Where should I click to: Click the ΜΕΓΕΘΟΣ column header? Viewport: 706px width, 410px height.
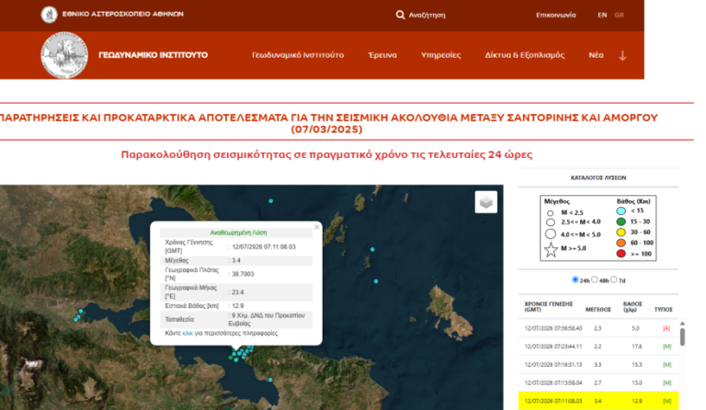pyautogui.click(x=598, y=310)
